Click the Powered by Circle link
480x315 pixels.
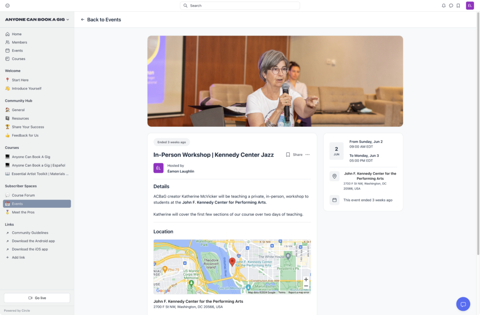pyautogui.click(x=17, y=311)
